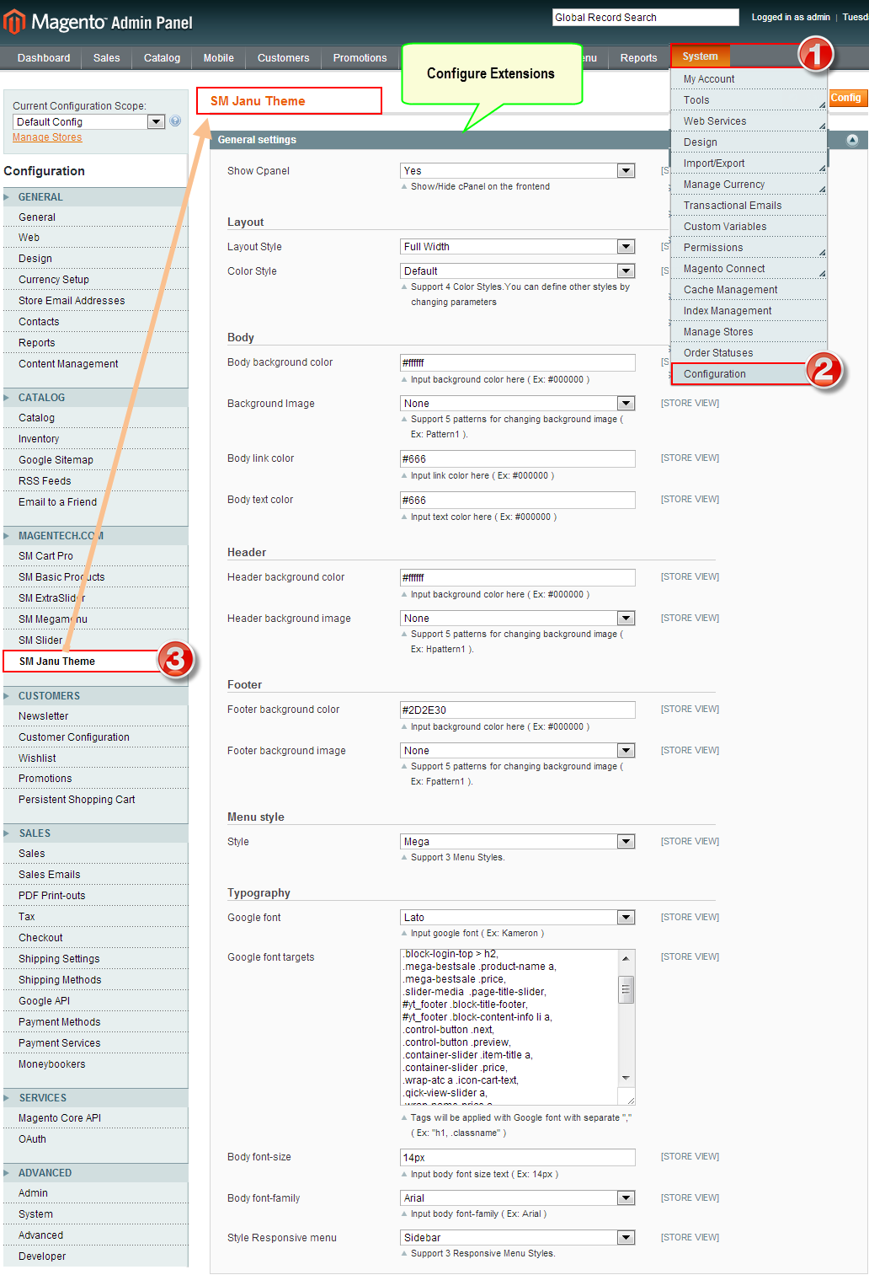The image size is (869, 1275).
Task: Click the help icon beside the scope selector
Action: (175, 121)
